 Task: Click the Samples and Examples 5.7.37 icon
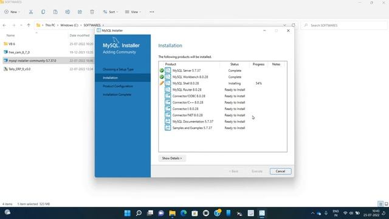coord(168,128)
